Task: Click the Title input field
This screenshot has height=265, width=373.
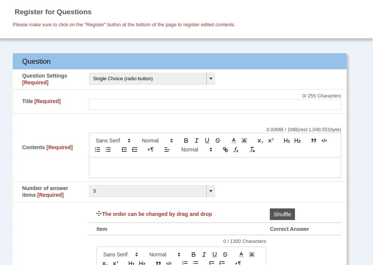Action: [x=215, y=105]
